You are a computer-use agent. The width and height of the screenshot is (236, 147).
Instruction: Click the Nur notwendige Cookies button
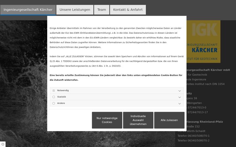coord(107,120)
